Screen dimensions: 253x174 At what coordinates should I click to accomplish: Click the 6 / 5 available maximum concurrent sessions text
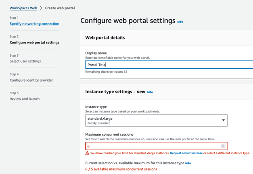(x=121, y=169)
